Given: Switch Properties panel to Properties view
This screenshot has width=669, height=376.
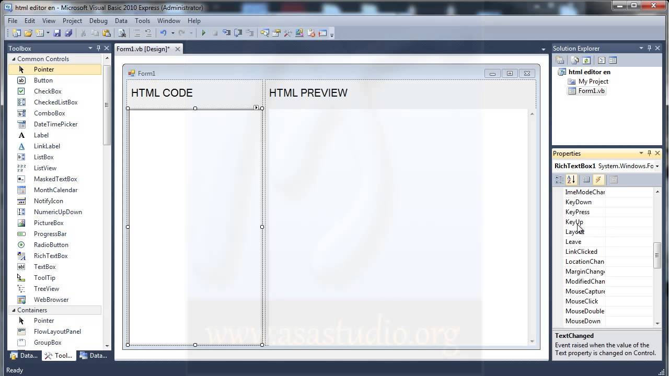Looking at the screenshot, I should (586, 180).
